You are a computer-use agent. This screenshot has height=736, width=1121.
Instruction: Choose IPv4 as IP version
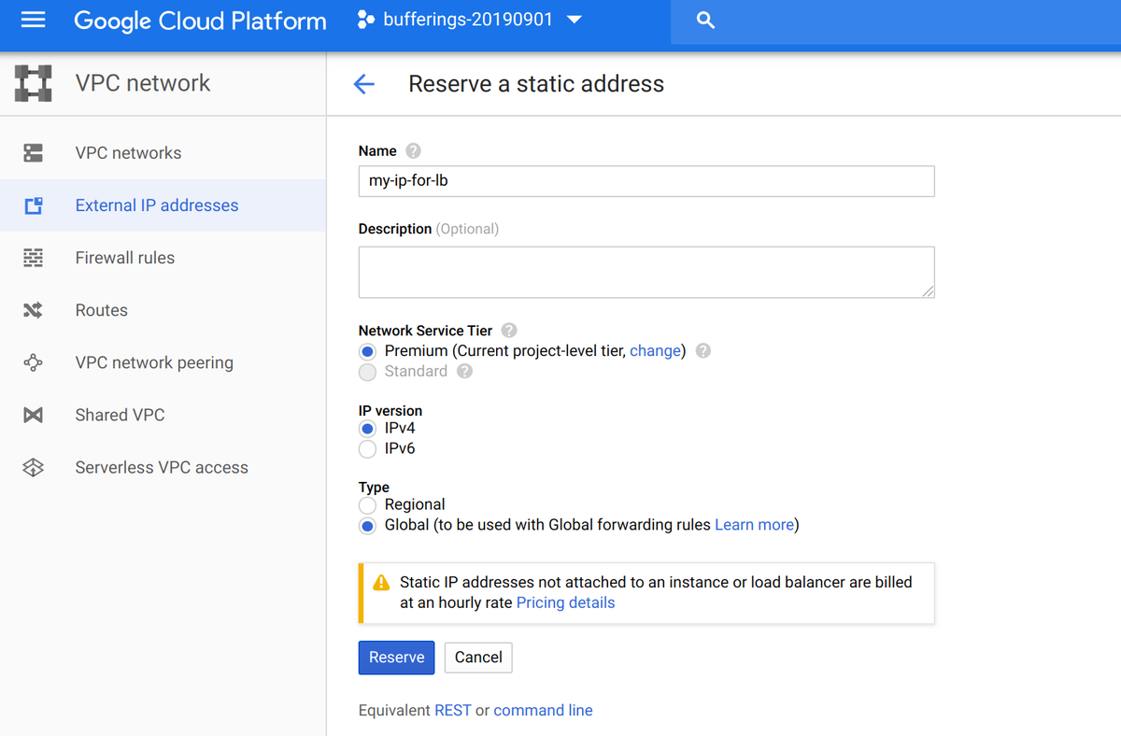point(368,429)
